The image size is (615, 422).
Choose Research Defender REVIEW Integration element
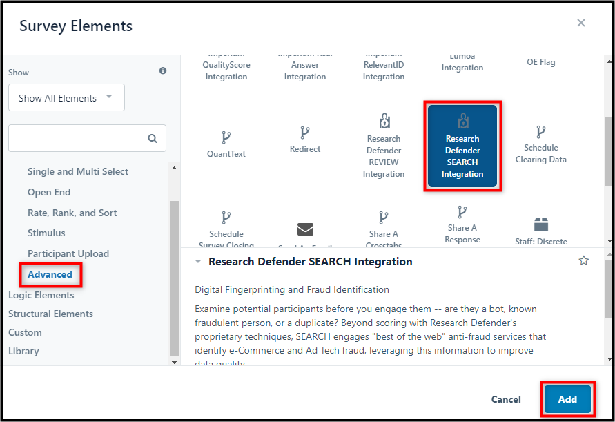(384, 146)
